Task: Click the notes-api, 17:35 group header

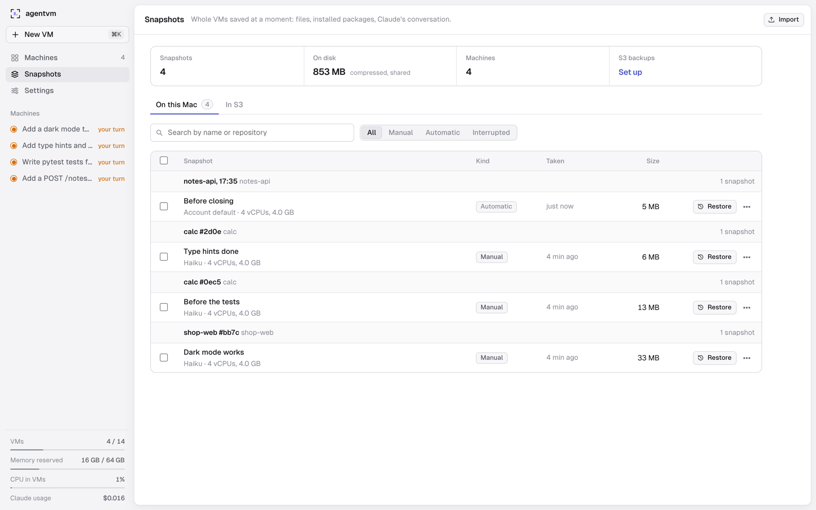Action: tap(456, 181)
